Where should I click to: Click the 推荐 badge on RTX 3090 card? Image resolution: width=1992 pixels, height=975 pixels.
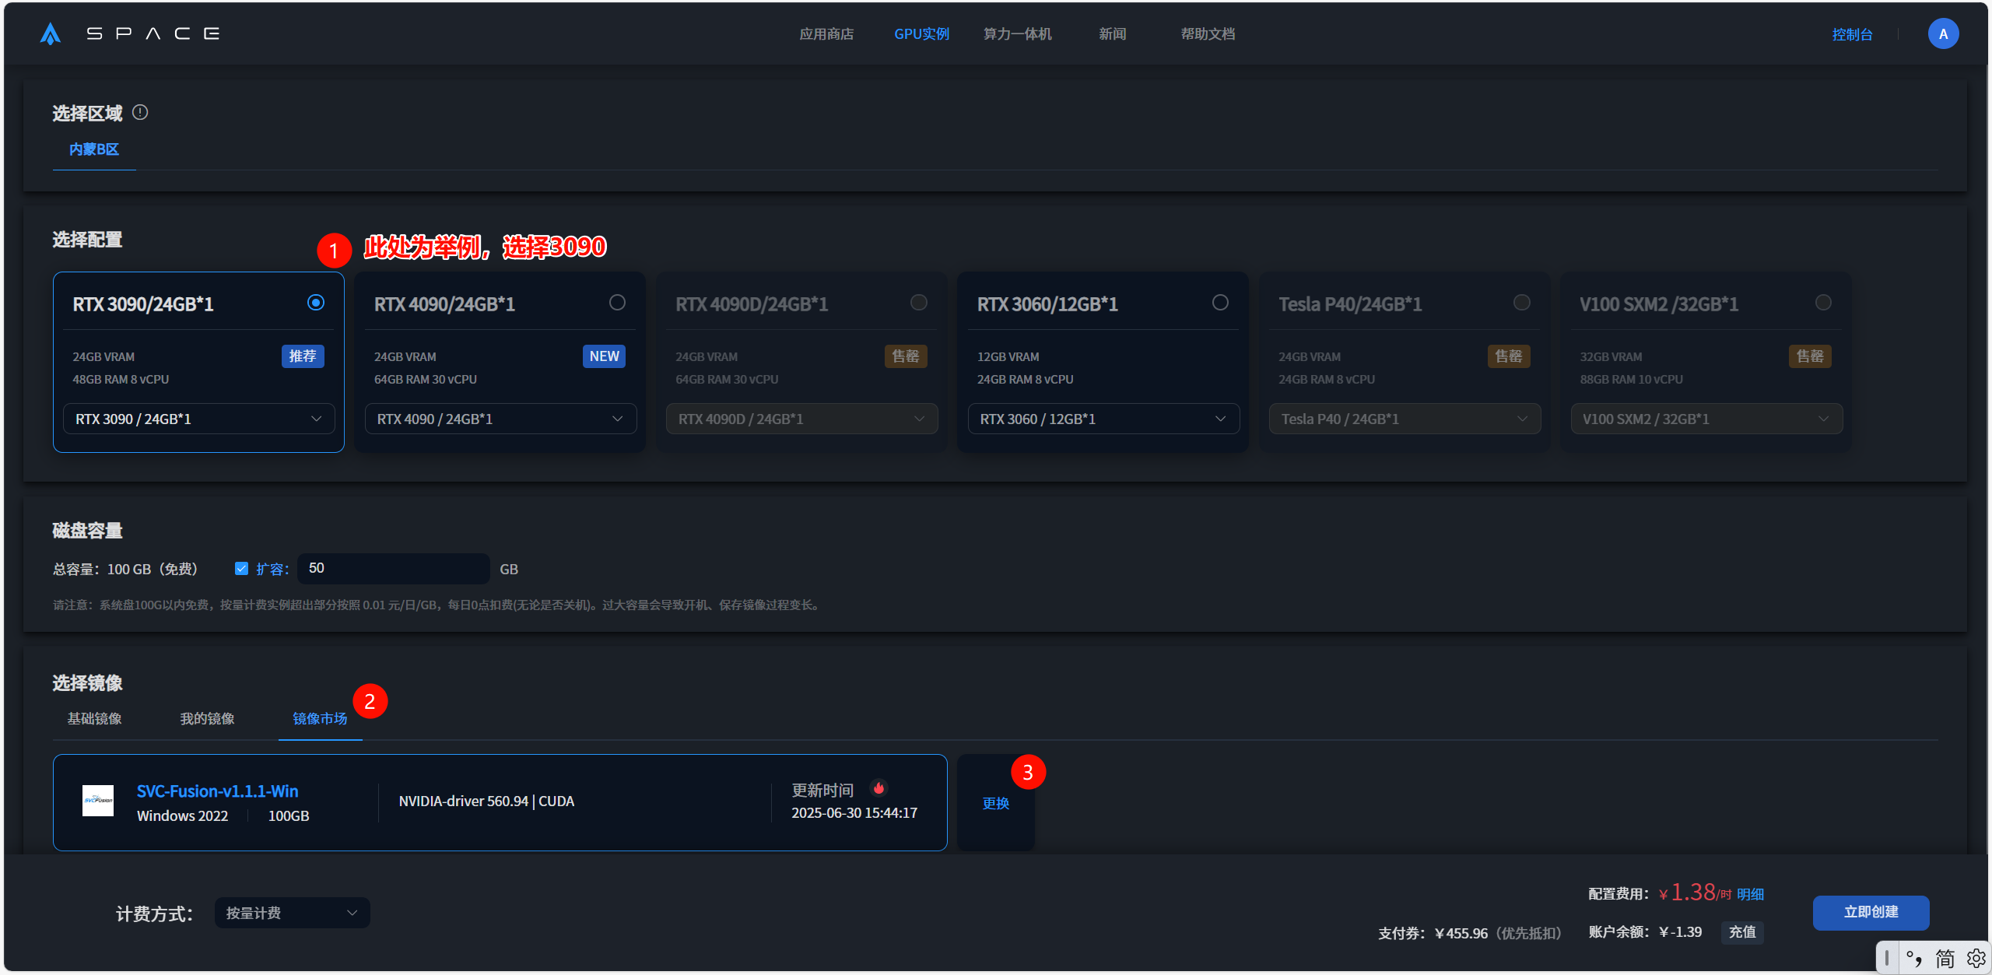click(303, 356)
